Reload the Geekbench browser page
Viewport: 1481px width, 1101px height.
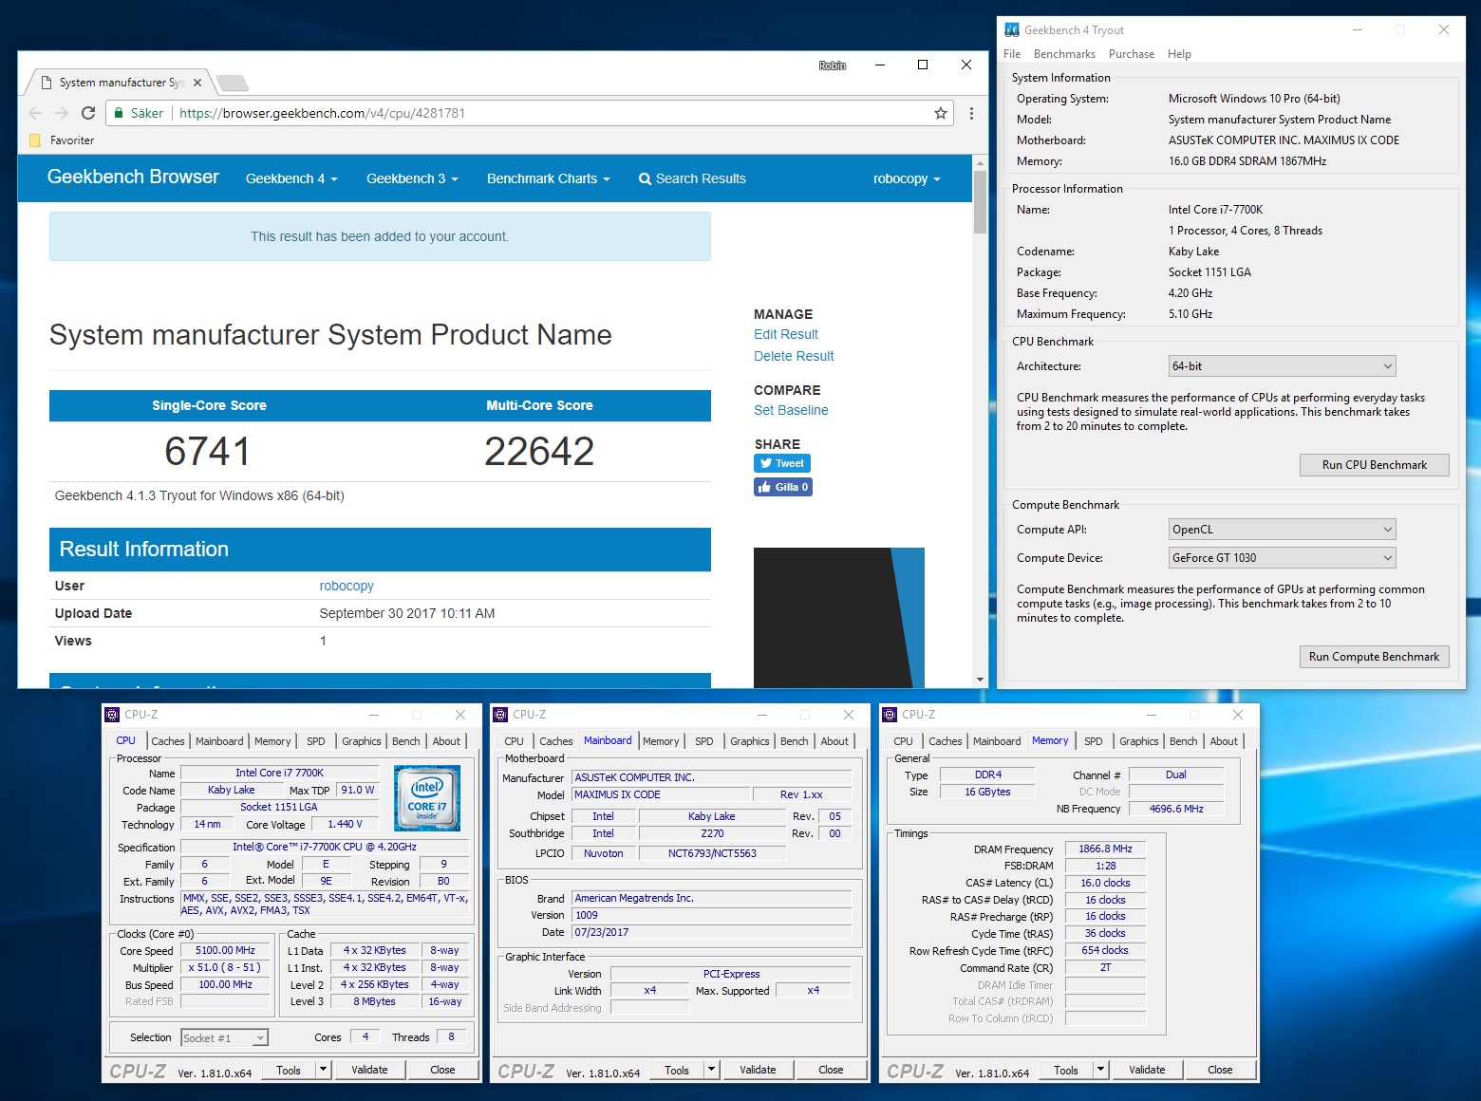point(88,113)
